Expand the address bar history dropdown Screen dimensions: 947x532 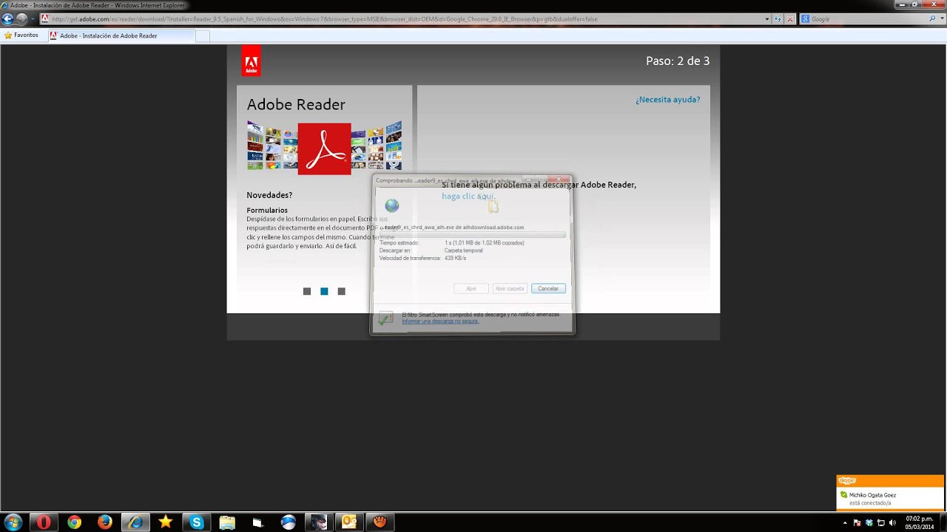pyautogui.click(x=767, y=19)
